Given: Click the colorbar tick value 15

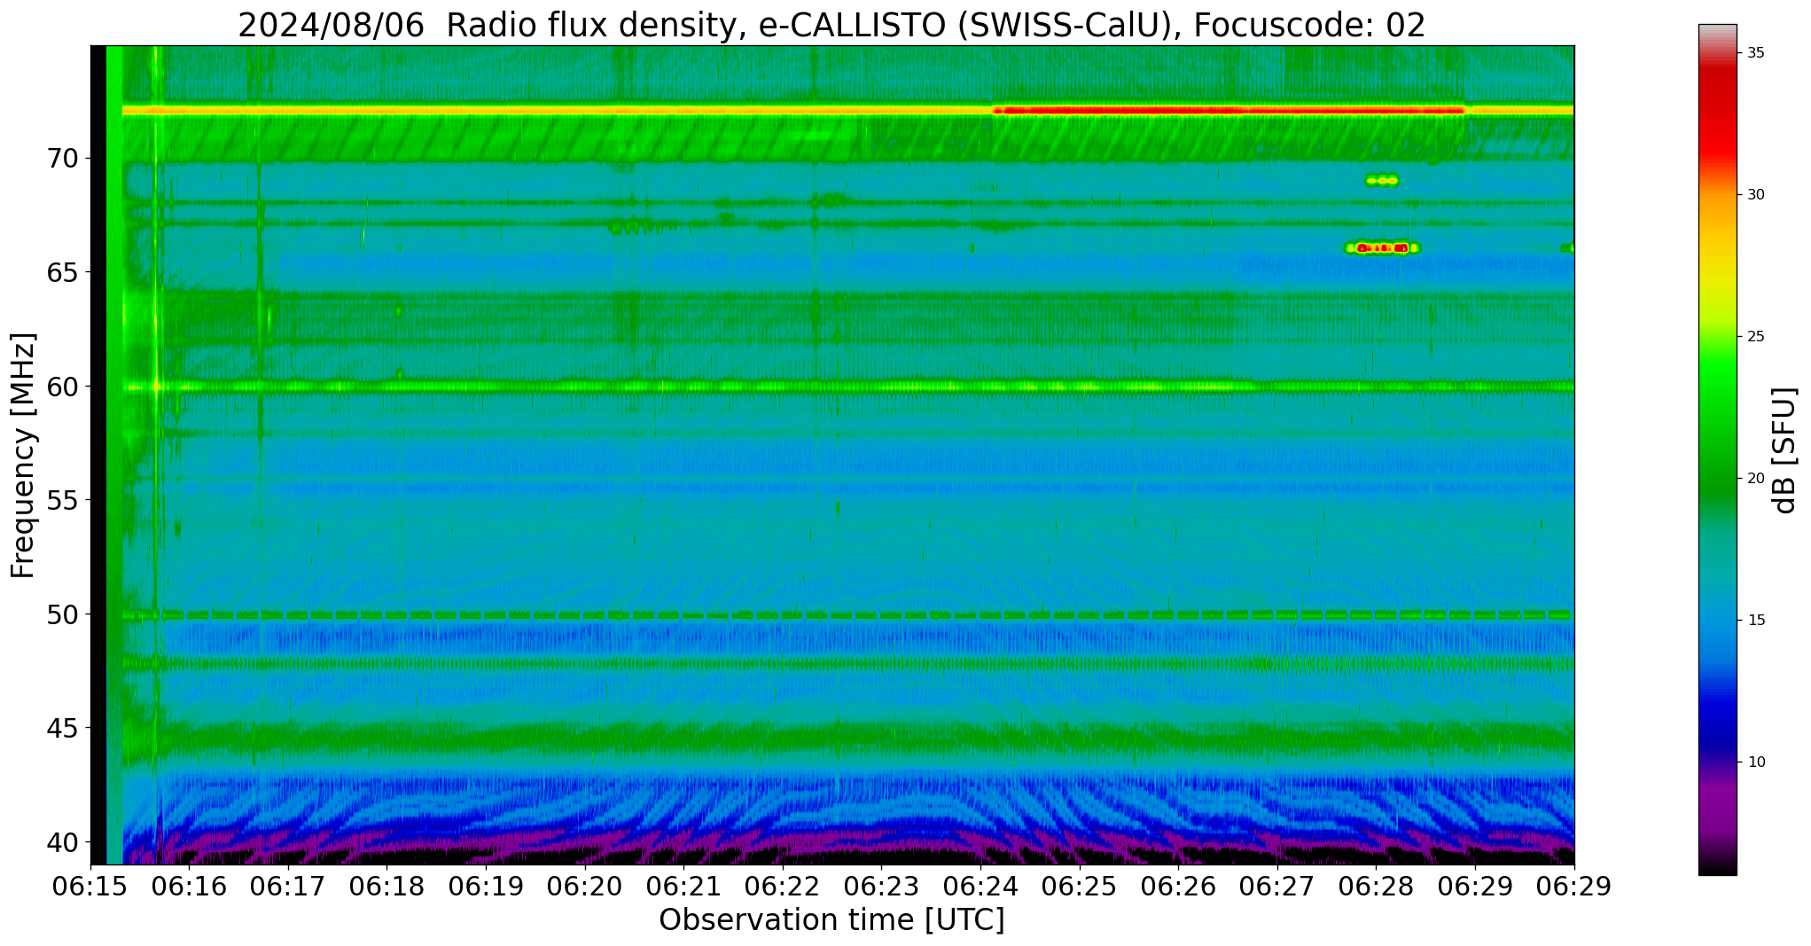Looking at the screenshot, I should click(1755, 621).
